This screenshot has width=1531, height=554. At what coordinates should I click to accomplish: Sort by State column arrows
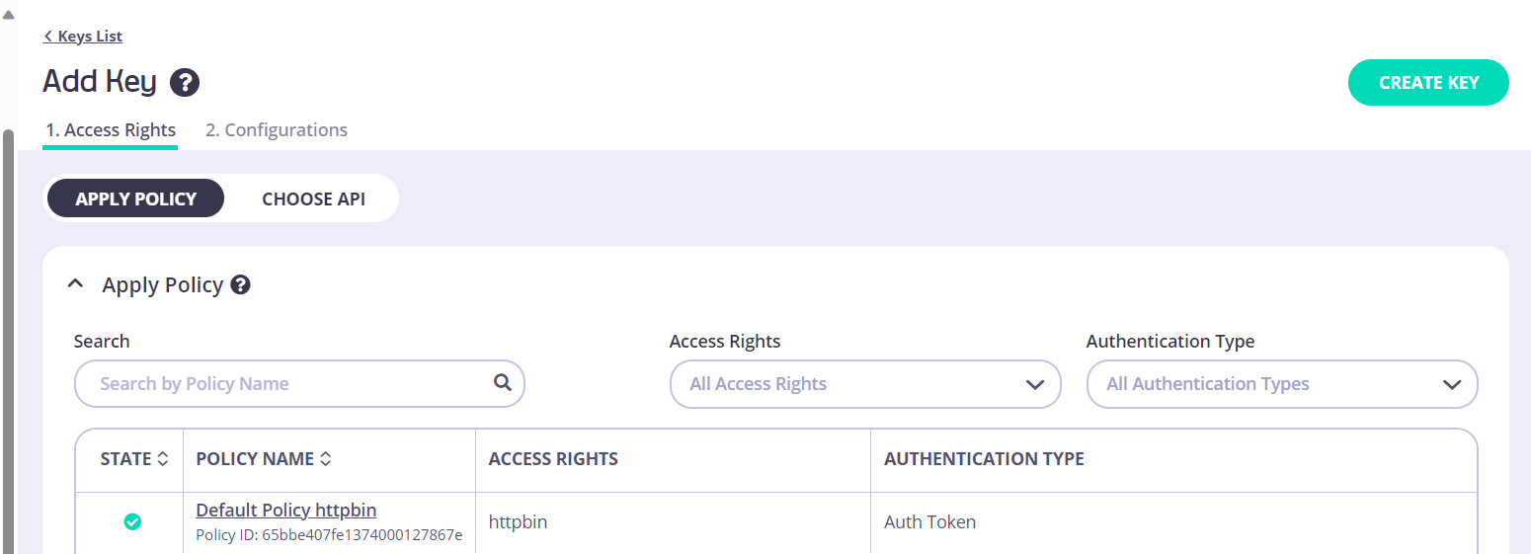point(163,459)
